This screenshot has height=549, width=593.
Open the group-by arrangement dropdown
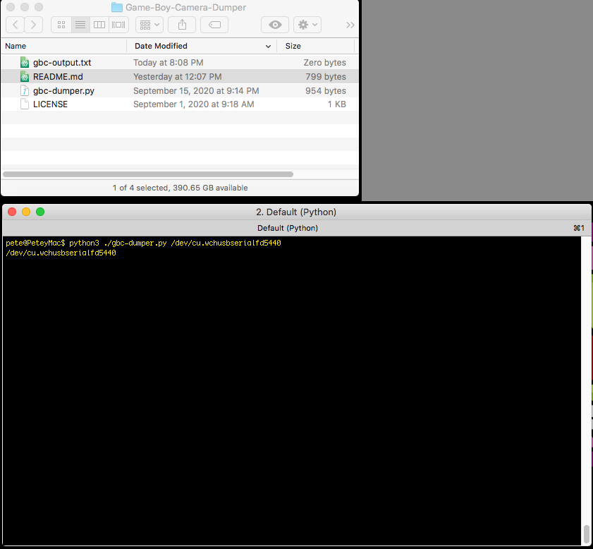[x=149, y=25]
